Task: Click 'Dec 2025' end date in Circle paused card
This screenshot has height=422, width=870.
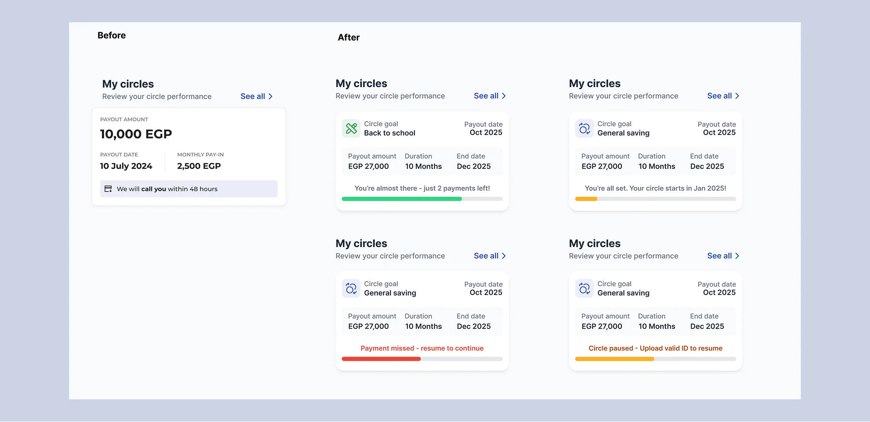Action: pyautogui.click(x=707, y=326)
